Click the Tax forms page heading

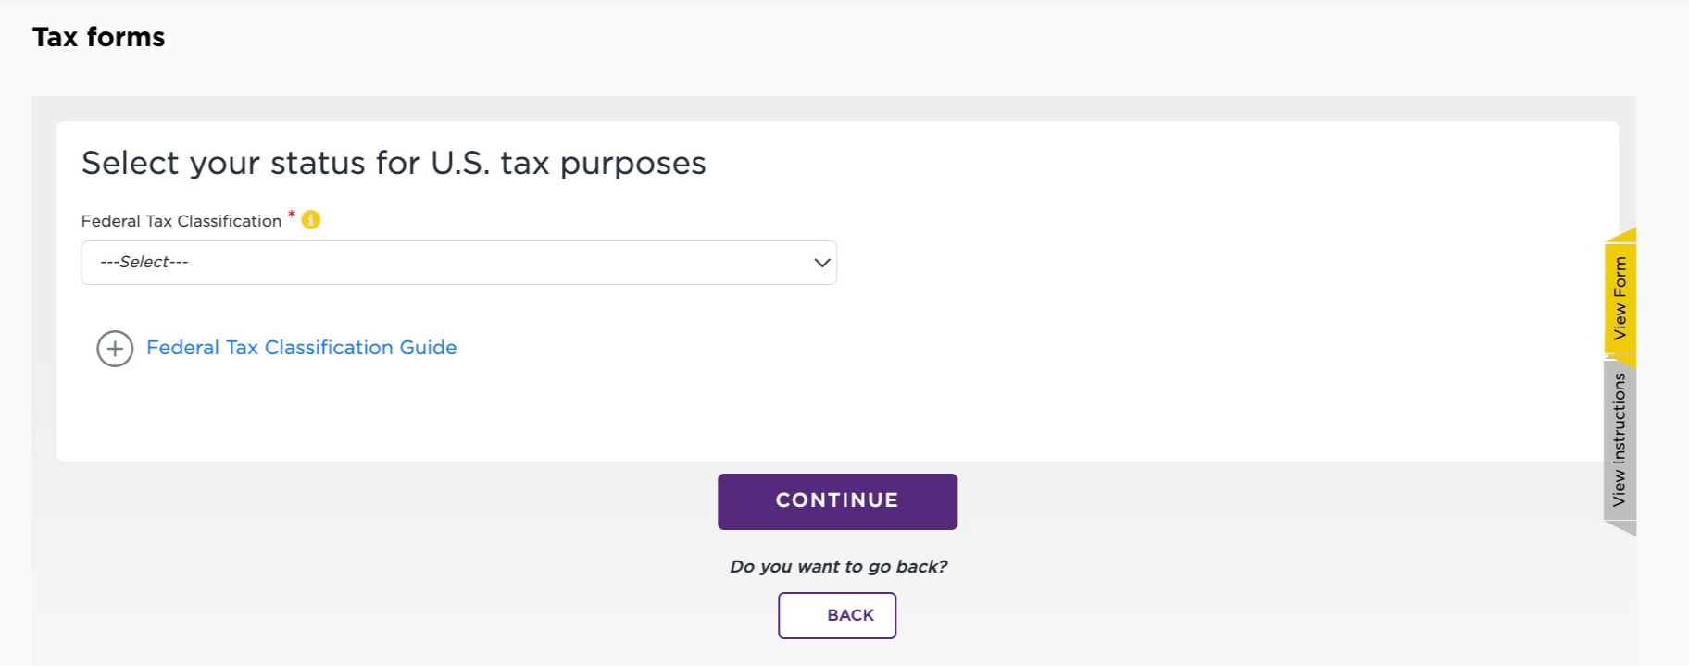pyautogui.click(x=98, y=37)
